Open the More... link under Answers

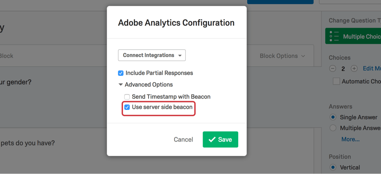coord(350,139)
